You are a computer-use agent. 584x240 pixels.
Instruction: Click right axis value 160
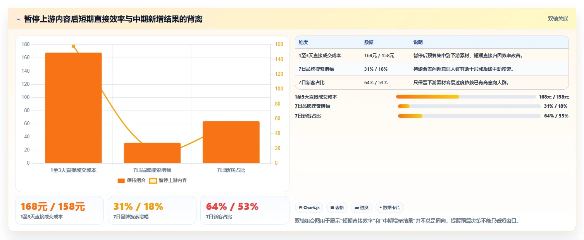[279, 44]
